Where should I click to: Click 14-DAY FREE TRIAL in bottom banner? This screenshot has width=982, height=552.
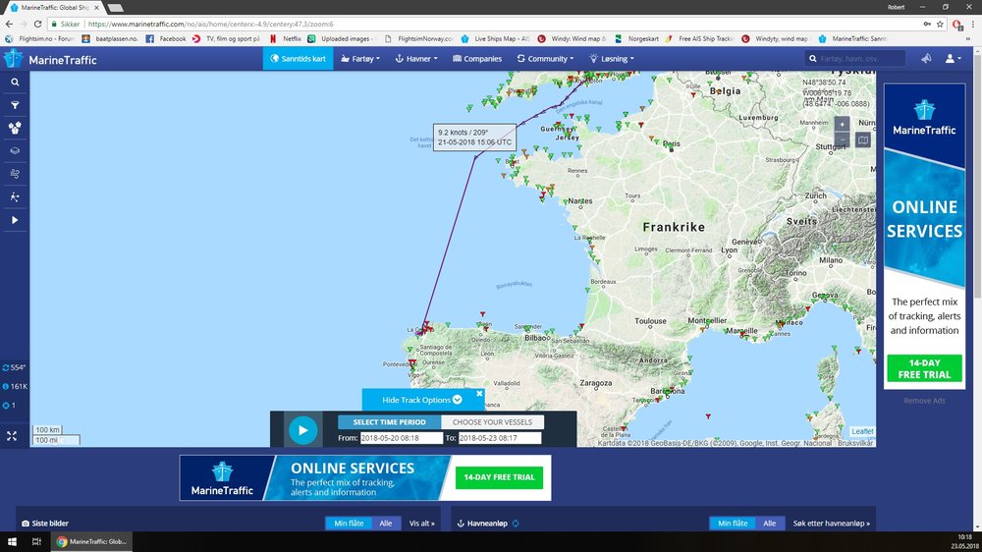click(499, 477)
